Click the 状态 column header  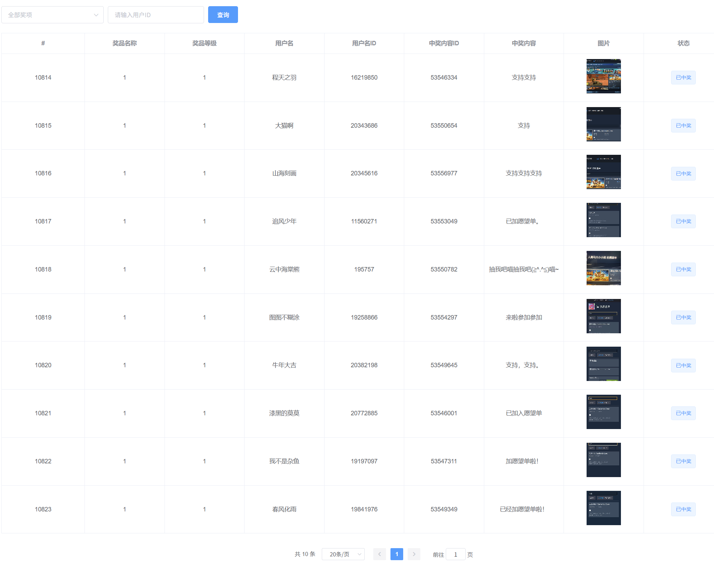683,43
